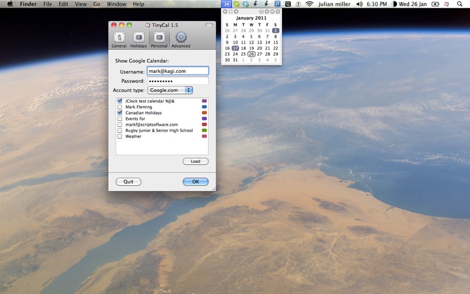The image size is (470, 294).
Task: Open the julian miller user menu
Action: click(x=334, y=4)
